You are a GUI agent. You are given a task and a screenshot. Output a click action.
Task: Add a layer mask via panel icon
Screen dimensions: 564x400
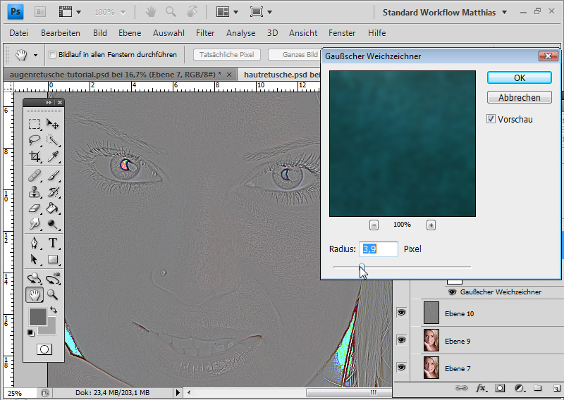[500, 388]
